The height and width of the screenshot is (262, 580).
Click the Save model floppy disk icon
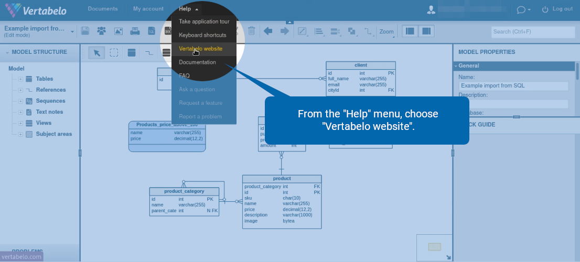click(x=85, y=31)
